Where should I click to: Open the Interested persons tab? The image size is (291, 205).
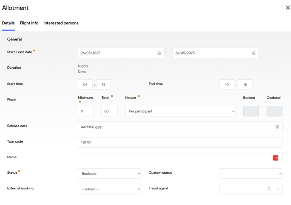61,23
